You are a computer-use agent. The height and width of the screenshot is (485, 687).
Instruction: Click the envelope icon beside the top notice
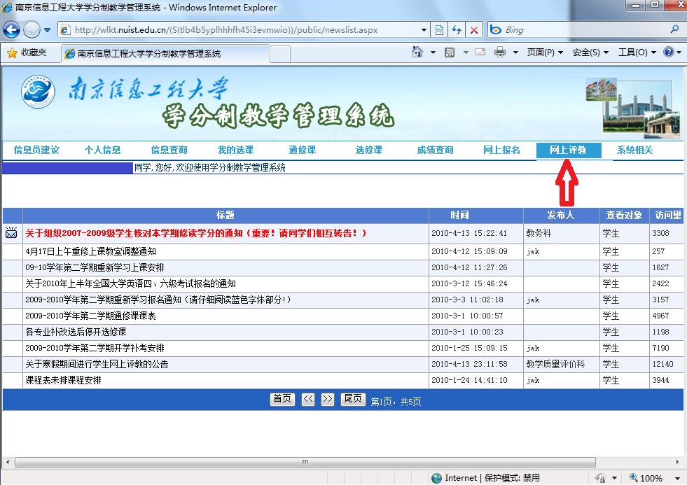(x=11, y=233)
